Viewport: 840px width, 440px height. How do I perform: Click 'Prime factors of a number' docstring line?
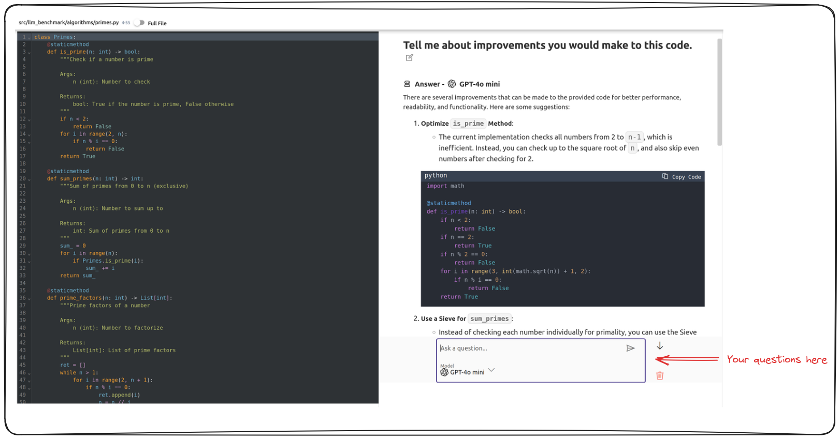pos(105,306)
